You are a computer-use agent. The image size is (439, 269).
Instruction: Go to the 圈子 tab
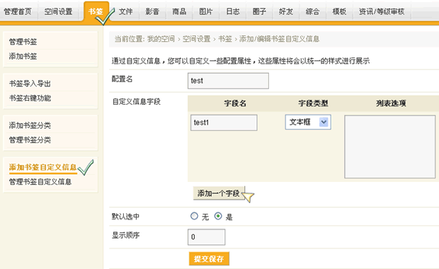click(x=259, y=11)
